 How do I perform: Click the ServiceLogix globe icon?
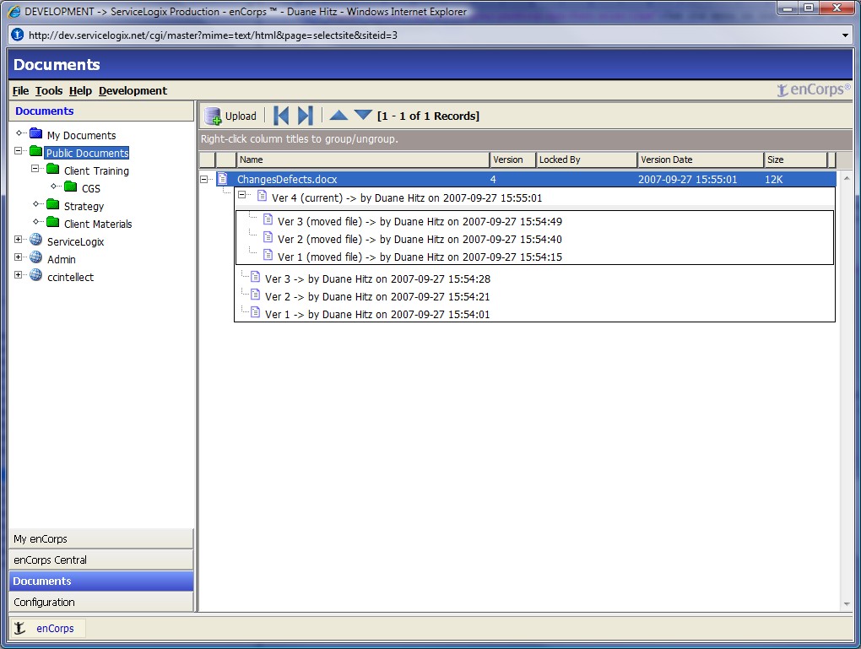point(35,240)
